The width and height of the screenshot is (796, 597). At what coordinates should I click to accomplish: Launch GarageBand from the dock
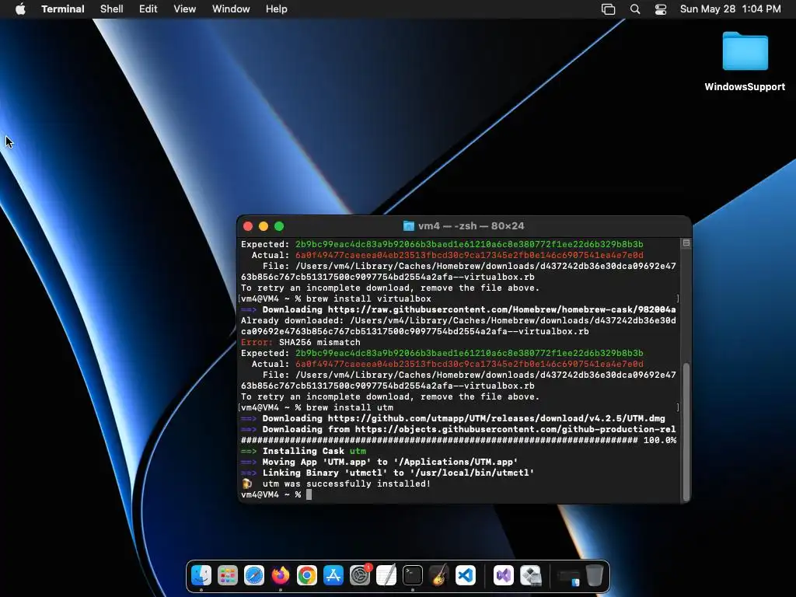click(x=439, y=575)
